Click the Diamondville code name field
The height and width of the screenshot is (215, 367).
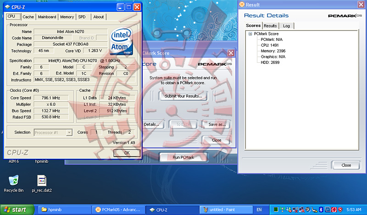(53, 38)
